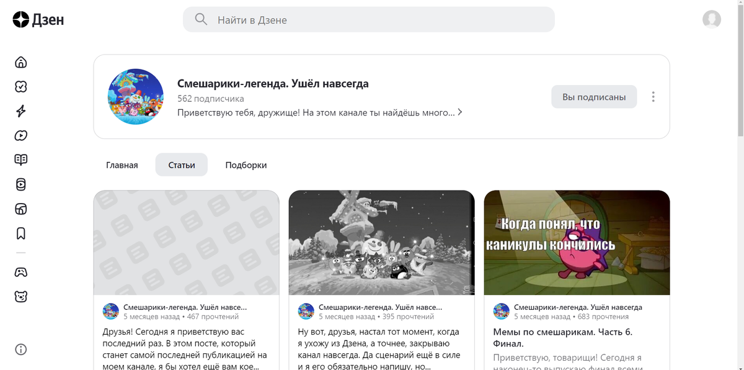Open the Дзен home icon in sidebar
This screenshot has width=744, height=370.
click(20, 62)
